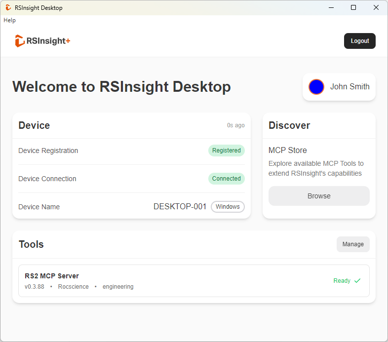Click the Rocscience publisher text
The image size is (388, 342).
coord(73,287)
